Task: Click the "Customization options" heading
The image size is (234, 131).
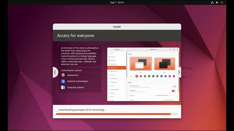Action: coord(71,70)
